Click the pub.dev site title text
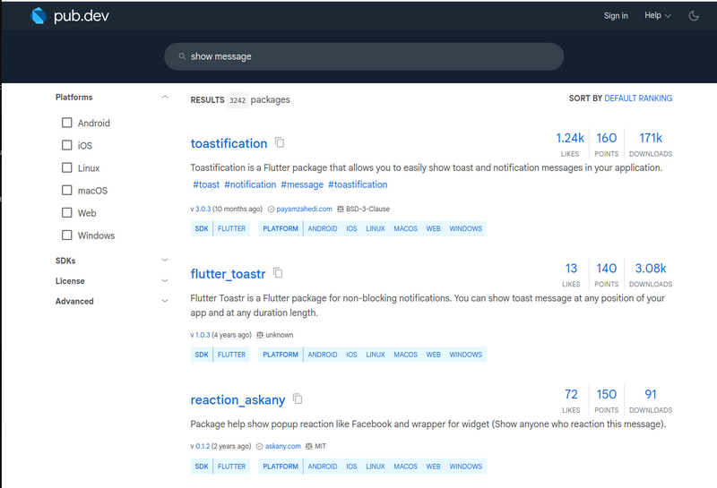This screenshot has height=488, width=717. pyautogui.click(x=82, y=16)
